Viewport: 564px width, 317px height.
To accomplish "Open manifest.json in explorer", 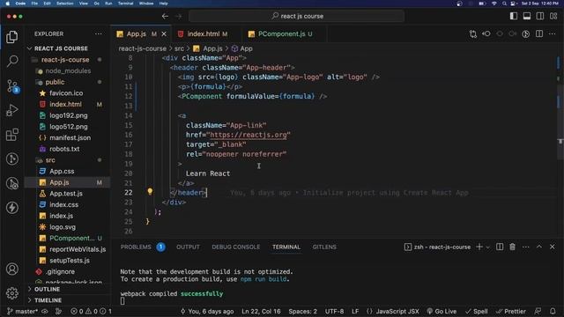I will pos(70,137).
